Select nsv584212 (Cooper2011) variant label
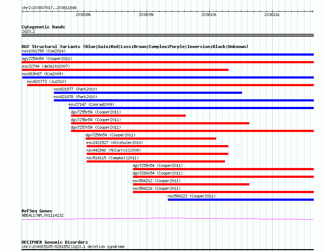Image resolution: width=324 pixels, height=252 pixels. coord(157,181)
